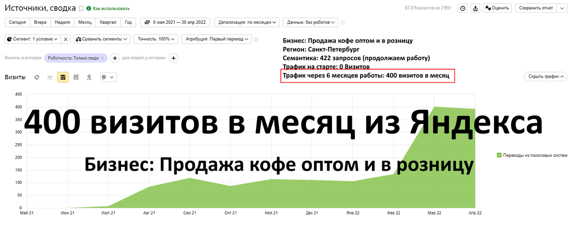Click the 87,8 % визитов из 2 992 text
The image size is (570, 225).
(428, 8)
